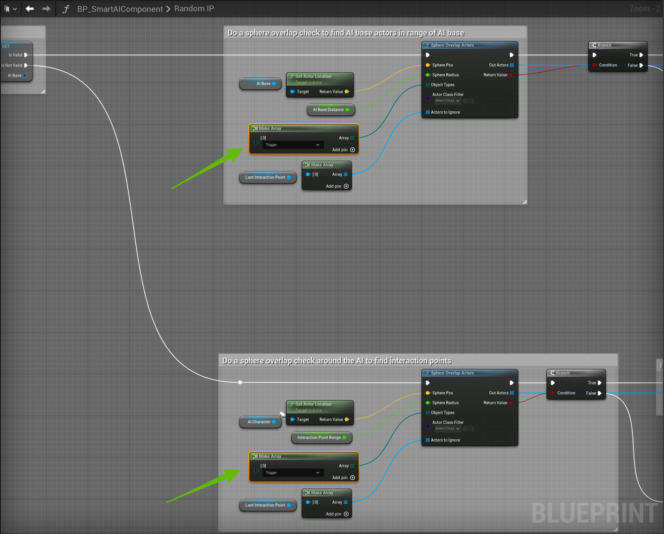664x534 pixels.
Task: Click BP_SmartAIComponent in the breadcrumb
Action: coord(120,9)
